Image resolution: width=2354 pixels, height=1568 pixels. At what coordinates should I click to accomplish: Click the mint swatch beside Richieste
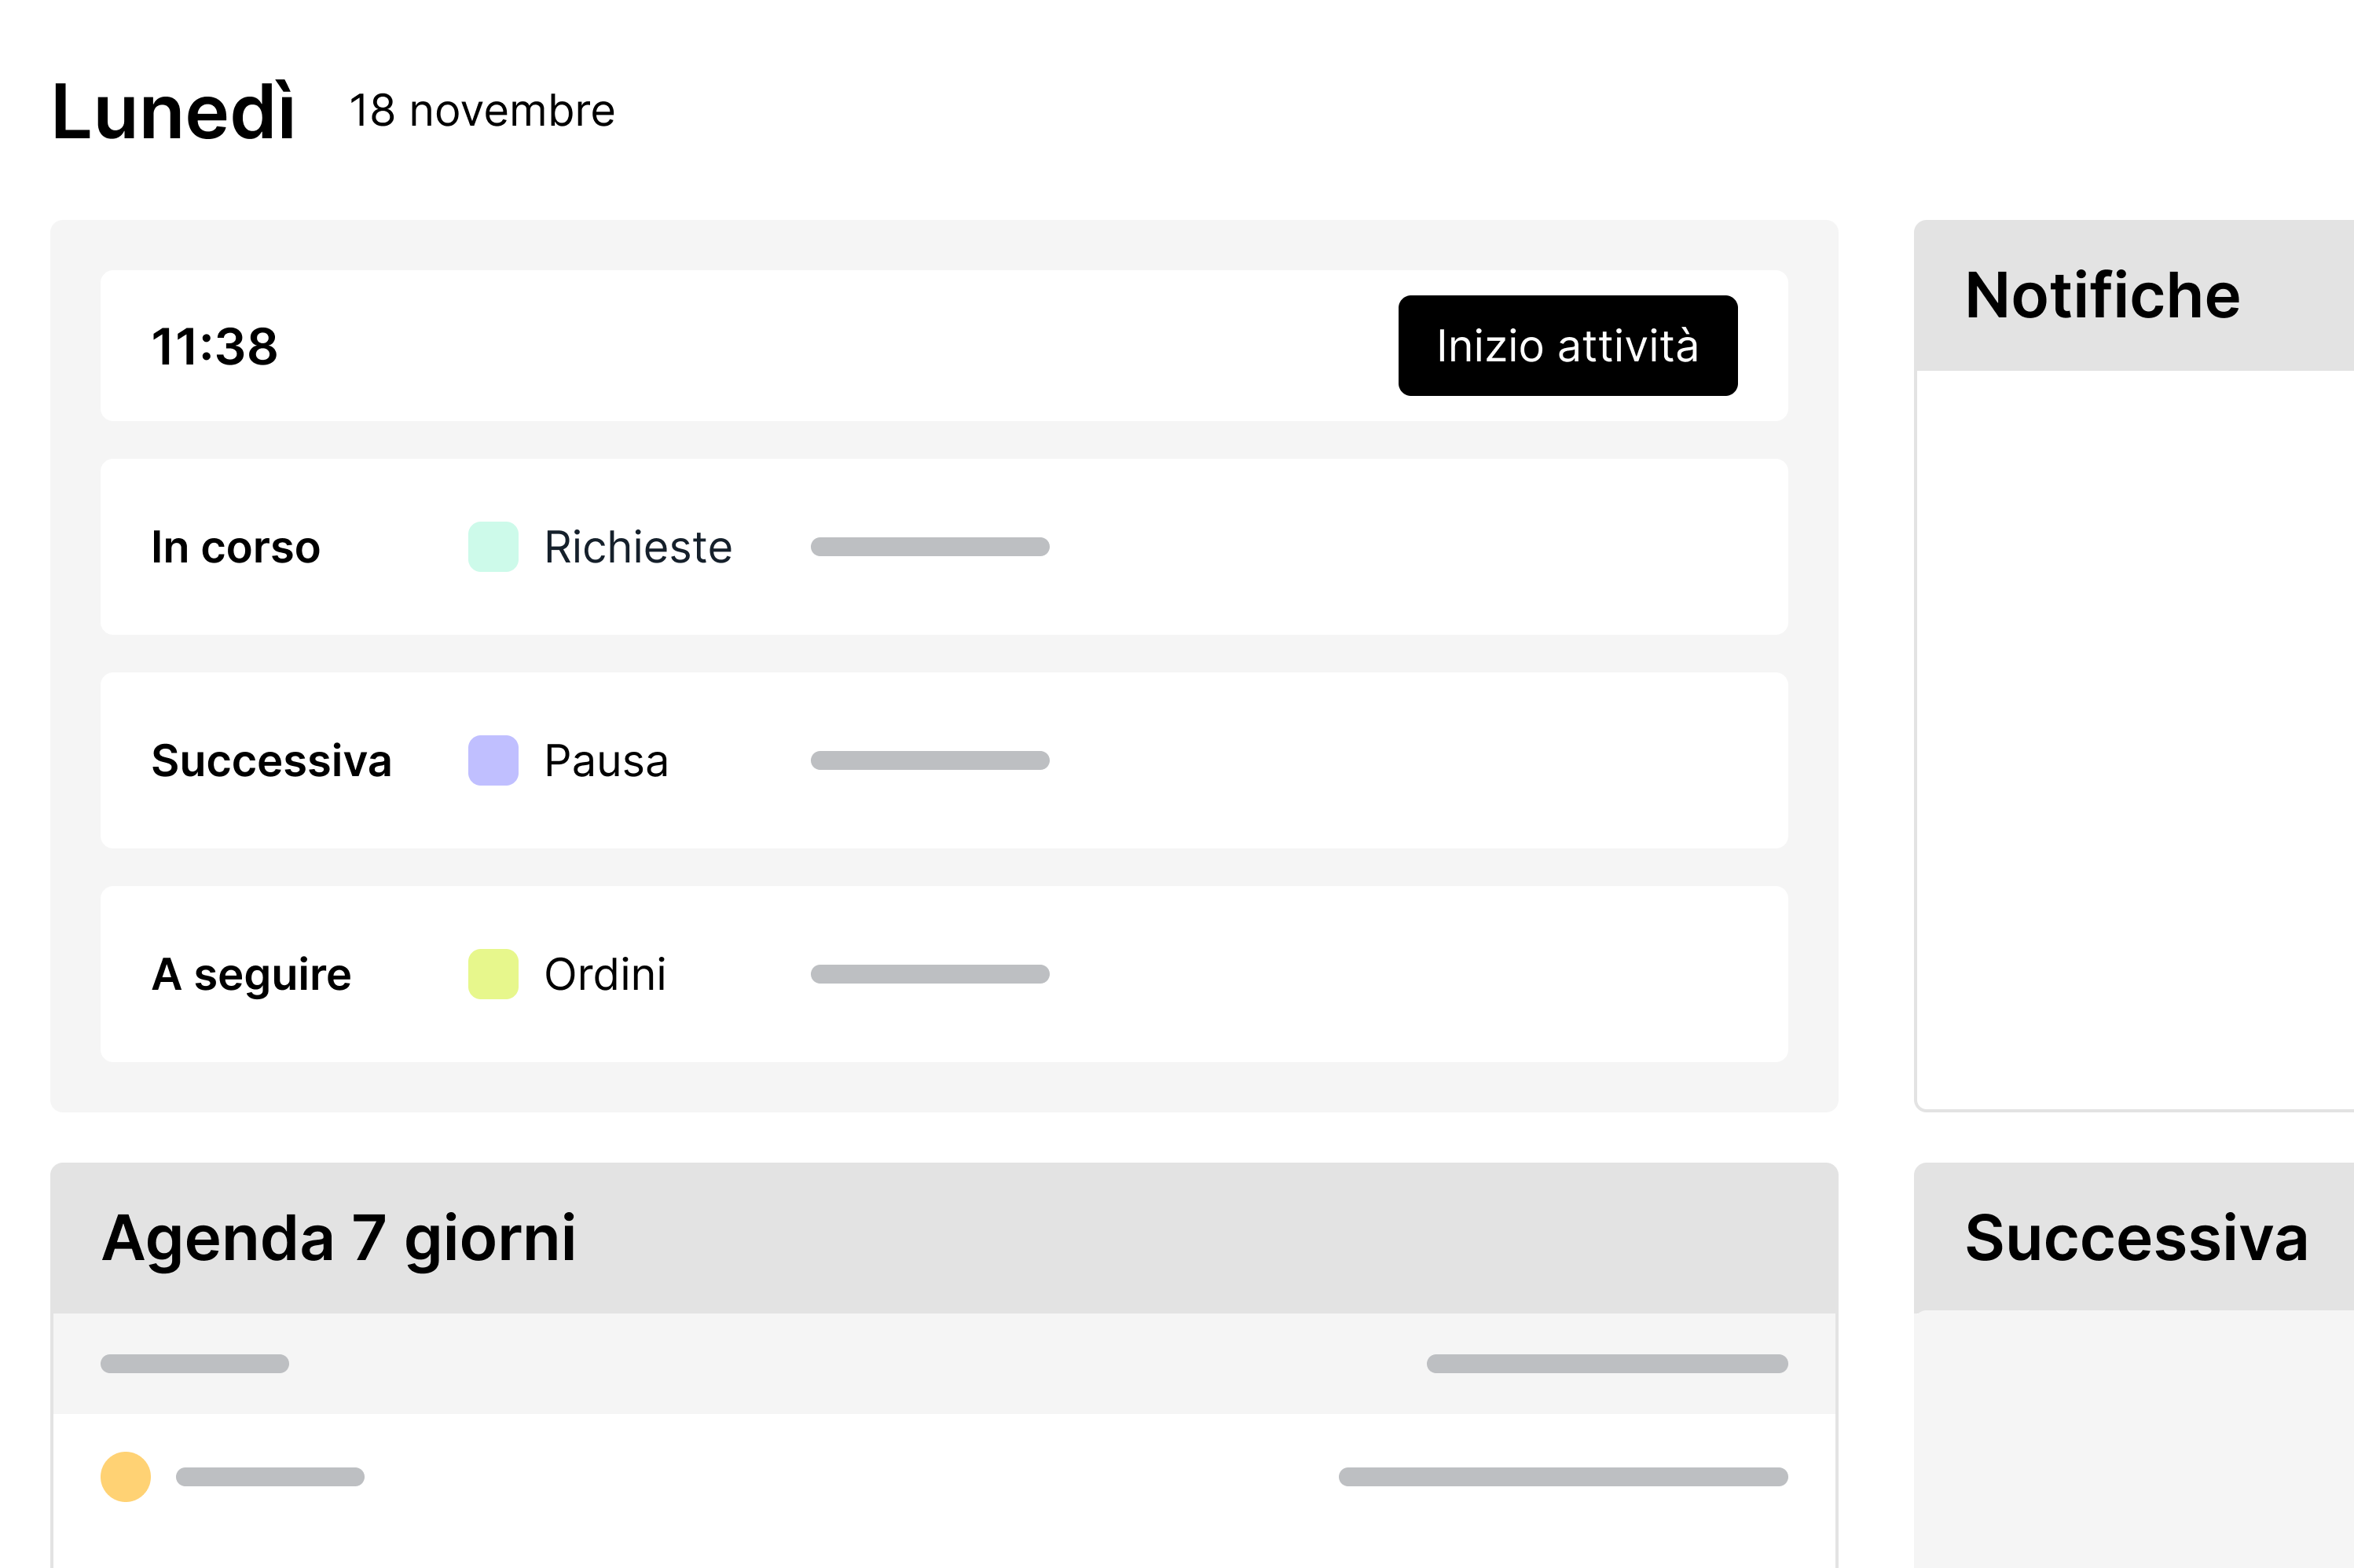coord(493,547)
